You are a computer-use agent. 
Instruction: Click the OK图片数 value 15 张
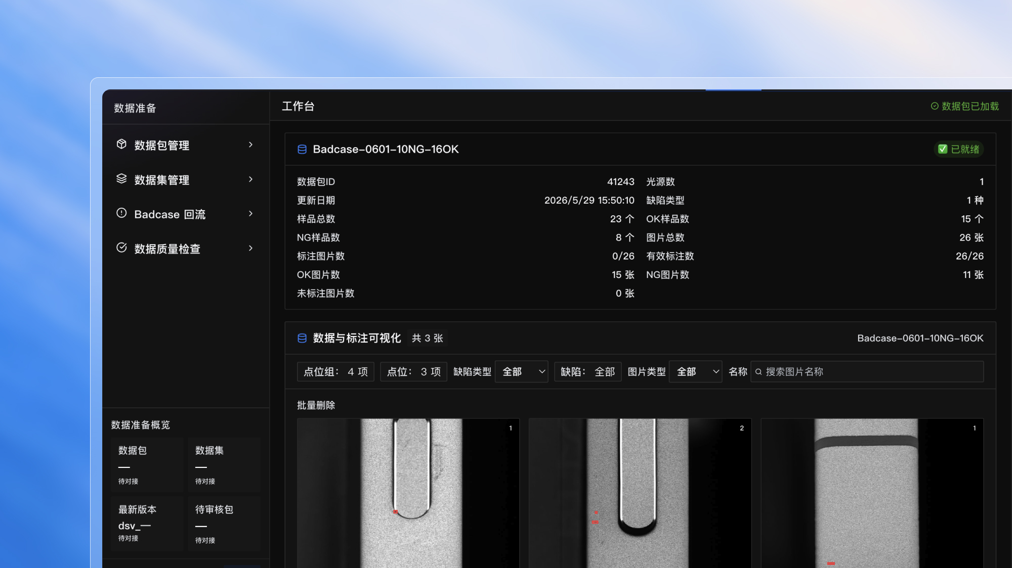(623, 275)
